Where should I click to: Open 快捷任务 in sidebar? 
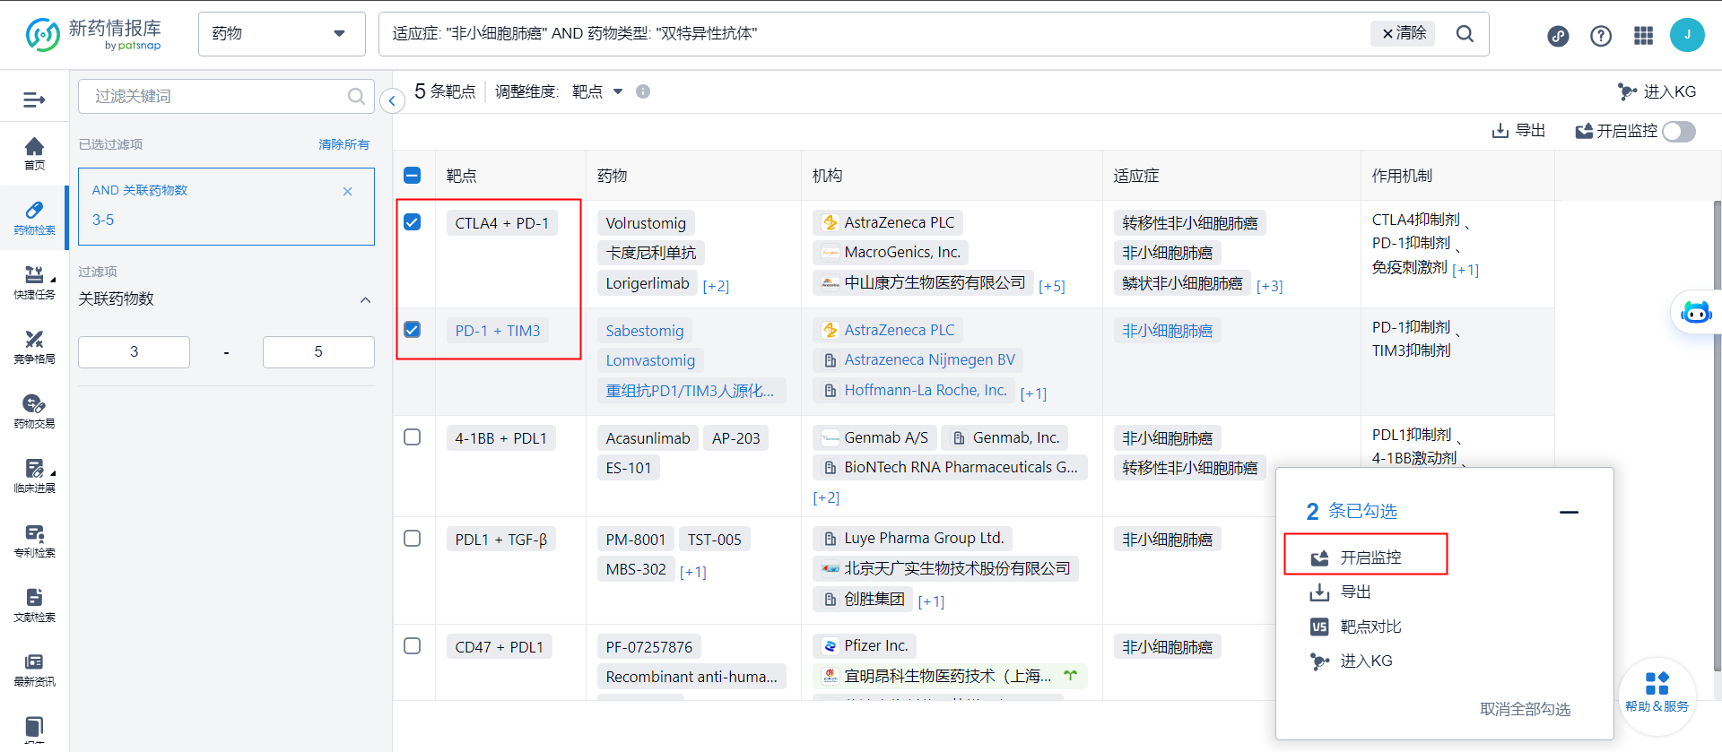34,283
